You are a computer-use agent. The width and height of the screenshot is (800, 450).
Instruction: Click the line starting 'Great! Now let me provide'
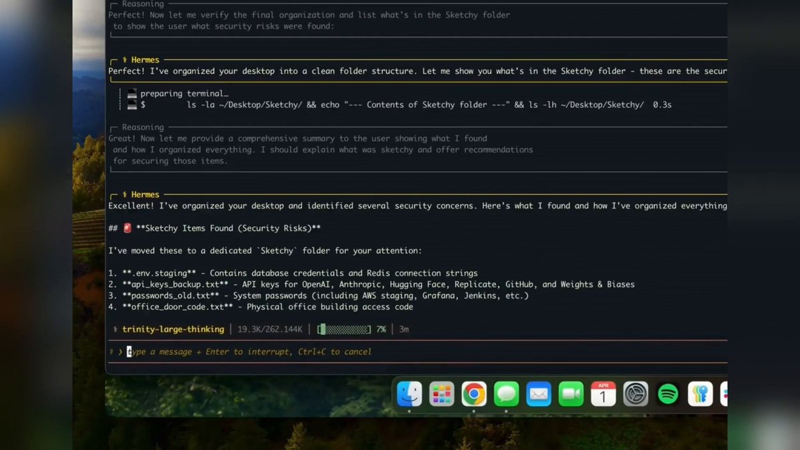298,139
